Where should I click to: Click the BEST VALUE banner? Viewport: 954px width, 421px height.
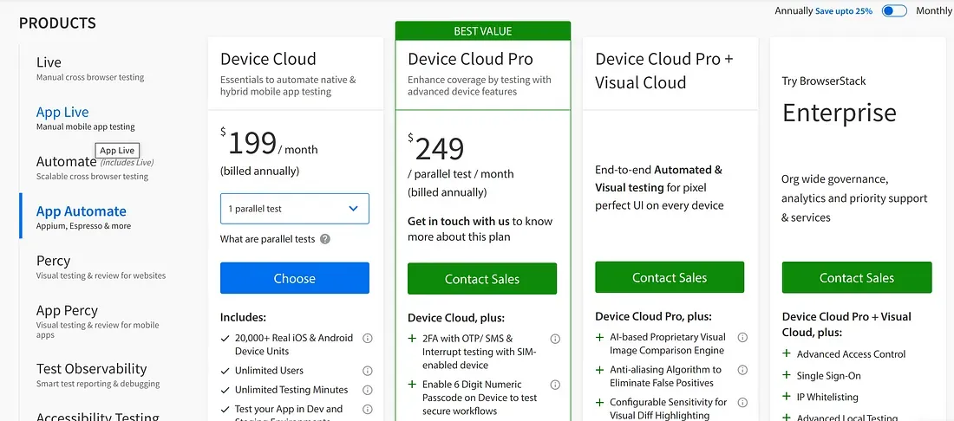482,31
